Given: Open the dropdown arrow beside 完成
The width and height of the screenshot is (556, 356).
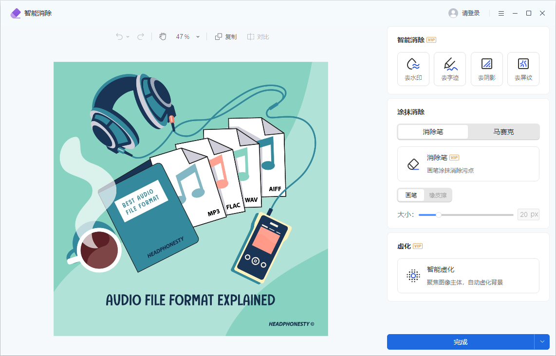Looking at the screenshot, I should pos(542,342).
